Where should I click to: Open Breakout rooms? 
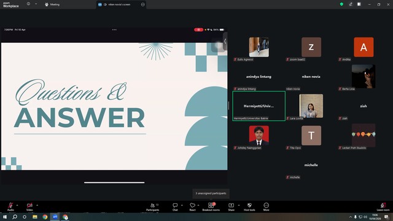pyautogui.click(x=211, y=207)
